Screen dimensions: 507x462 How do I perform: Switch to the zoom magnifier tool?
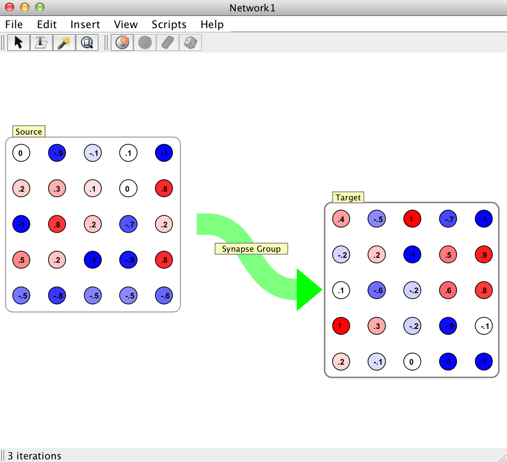pyautogui.click(x=87, y=43)
